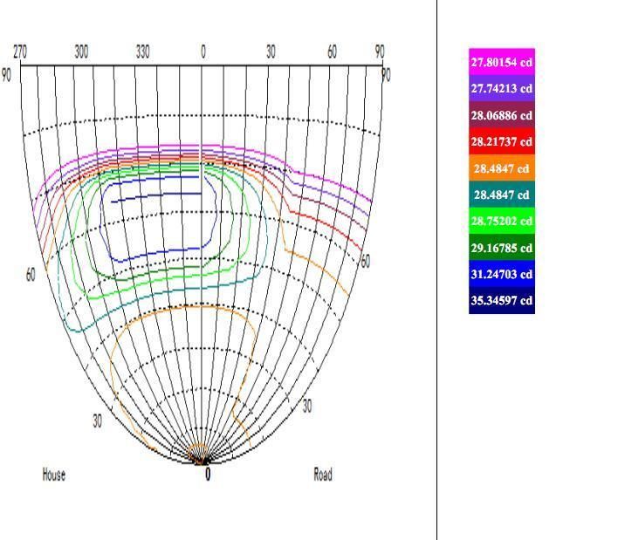Click the '330' azimuth label at top
Image resolution: width=618 pixels, height=540 pixels.
142,51
